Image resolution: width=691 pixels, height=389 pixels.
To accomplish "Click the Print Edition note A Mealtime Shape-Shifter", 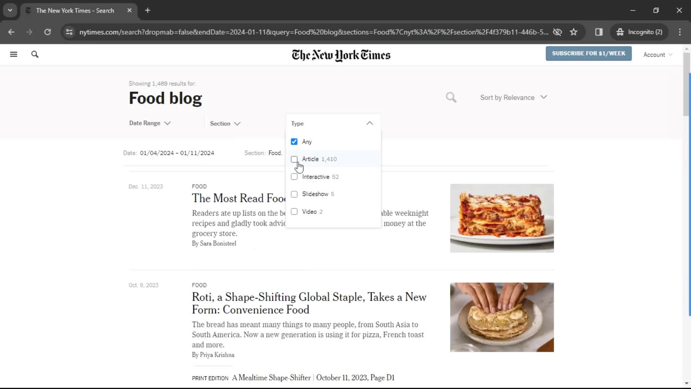I will [x=271, y=378].
